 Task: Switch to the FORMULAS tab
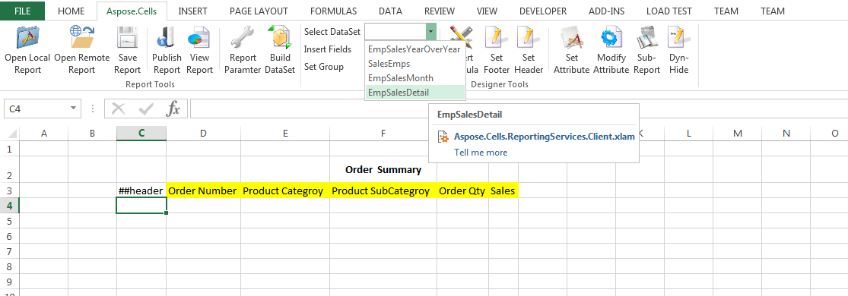(334, 11)
